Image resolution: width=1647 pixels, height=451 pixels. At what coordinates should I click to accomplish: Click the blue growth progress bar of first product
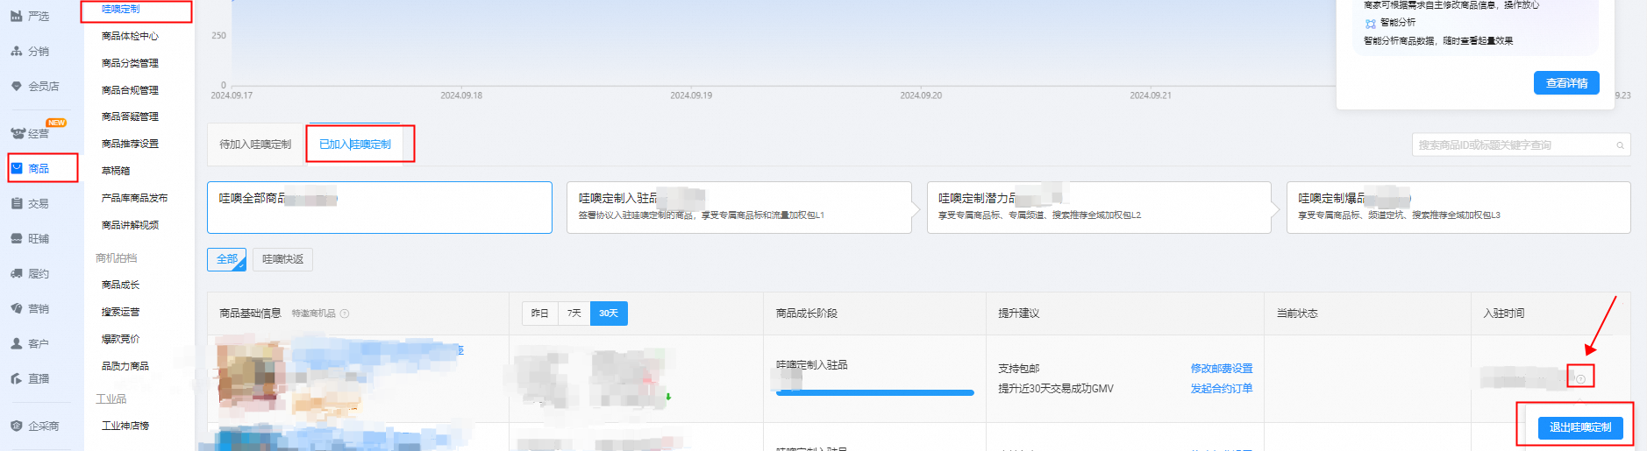point(874,393)
